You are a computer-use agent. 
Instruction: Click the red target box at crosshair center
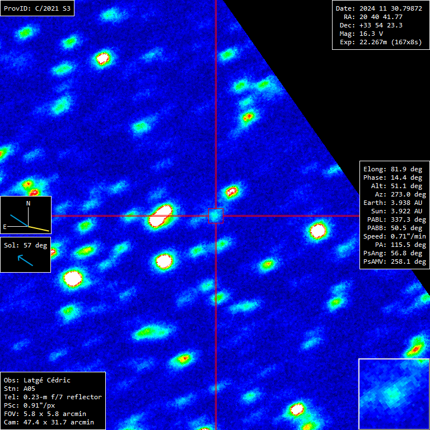(x=216, y=216)
